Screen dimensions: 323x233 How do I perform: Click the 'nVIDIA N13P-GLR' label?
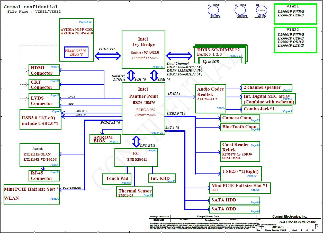(x=77, y=33)
